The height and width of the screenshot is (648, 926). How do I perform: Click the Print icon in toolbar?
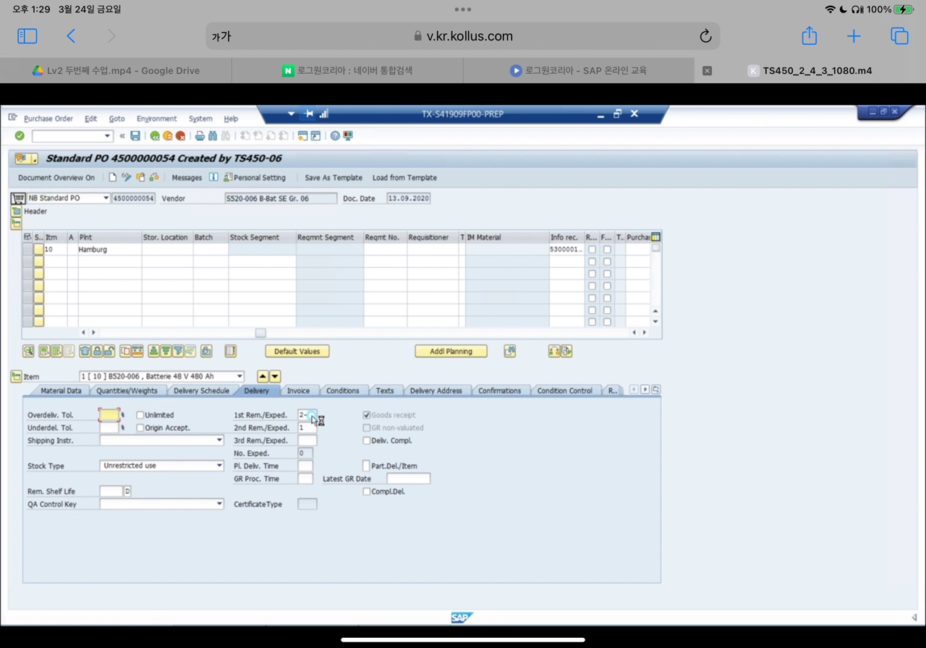(x=200, y=135)
